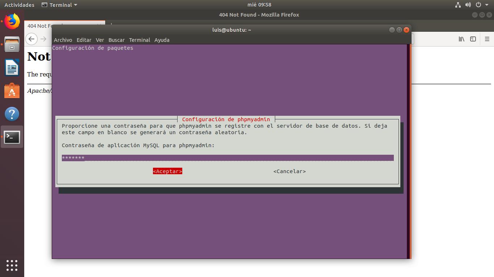Click the MySQL password input field

click(x=227, y=158)
